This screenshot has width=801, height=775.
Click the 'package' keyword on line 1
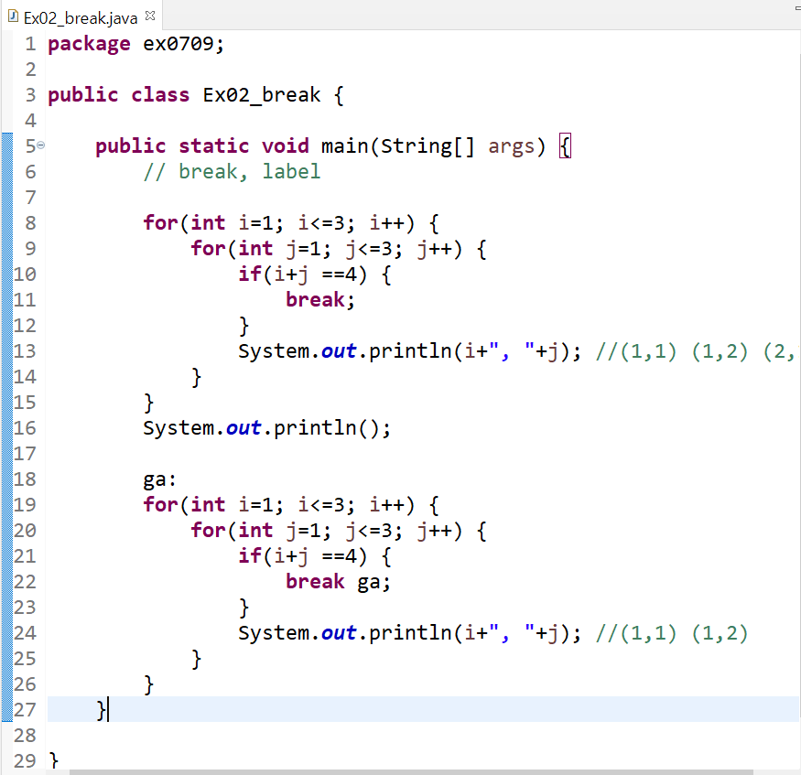tap(89, 45)
